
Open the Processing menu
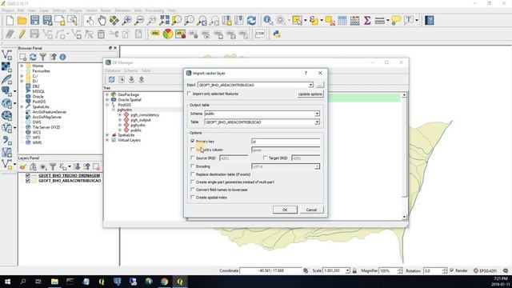click(154, 10)
